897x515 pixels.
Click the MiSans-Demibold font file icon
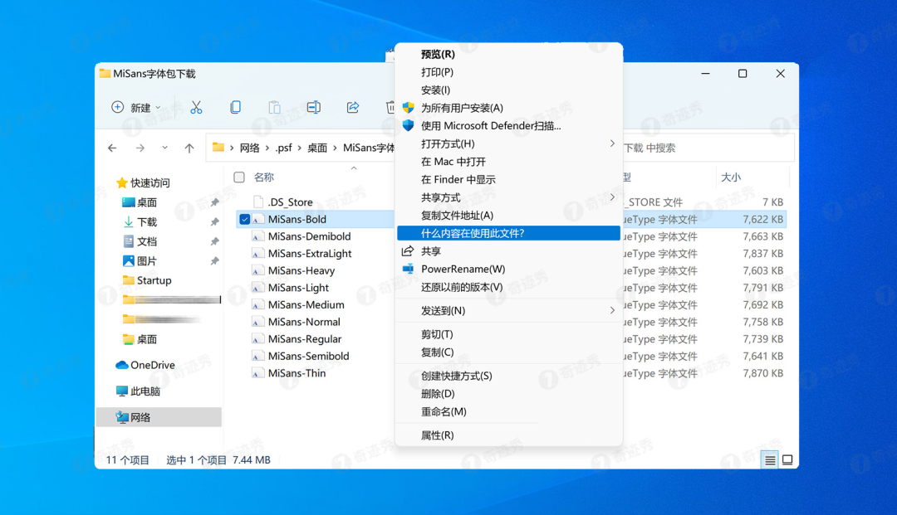click(258, 236)
